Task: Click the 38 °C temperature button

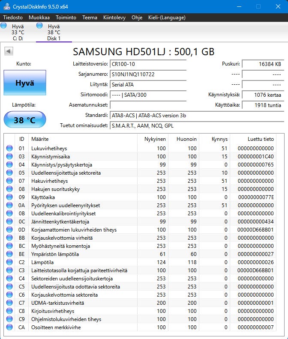Action: [x=24, y=120]
